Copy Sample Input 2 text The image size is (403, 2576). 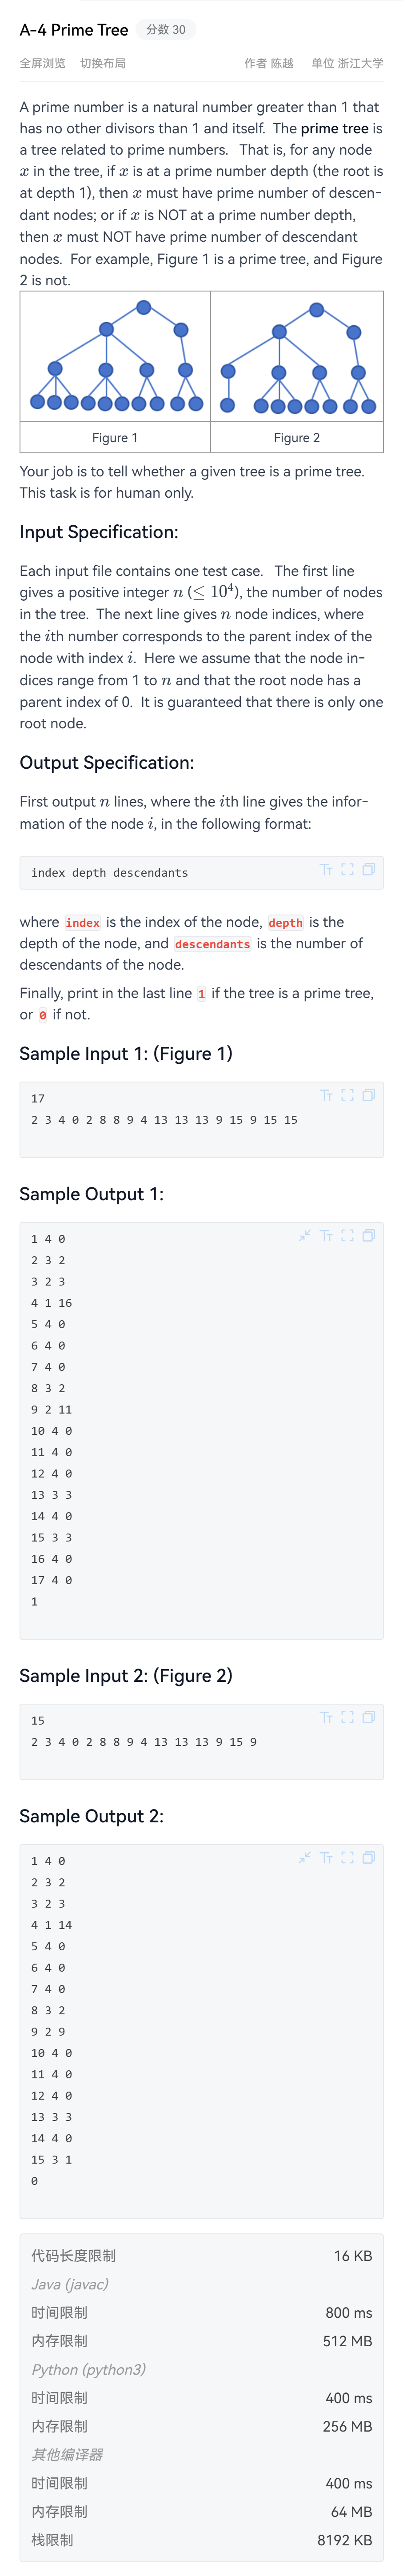click(x=368, y=1717)
